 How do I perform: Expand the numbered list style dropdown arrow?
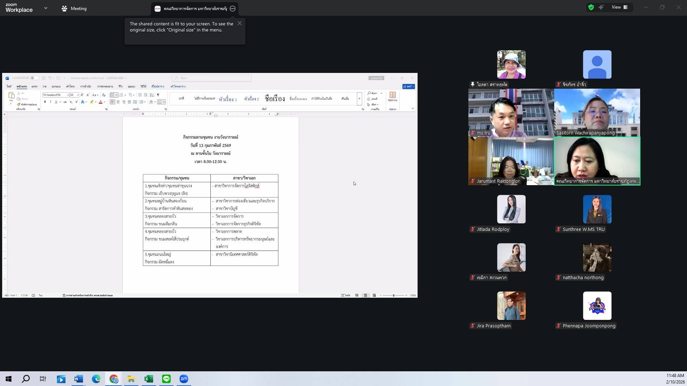(x=125, y=95)
